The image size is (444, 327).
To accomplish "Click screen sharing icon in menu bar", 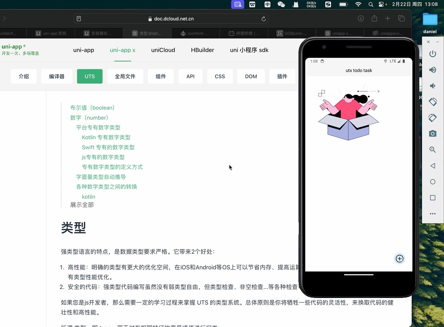I will coord(238,4).
